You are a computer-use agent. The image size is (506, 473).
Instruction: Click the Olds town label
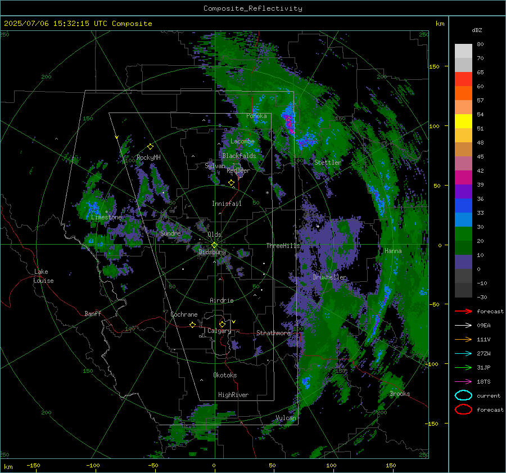[214, 235]
